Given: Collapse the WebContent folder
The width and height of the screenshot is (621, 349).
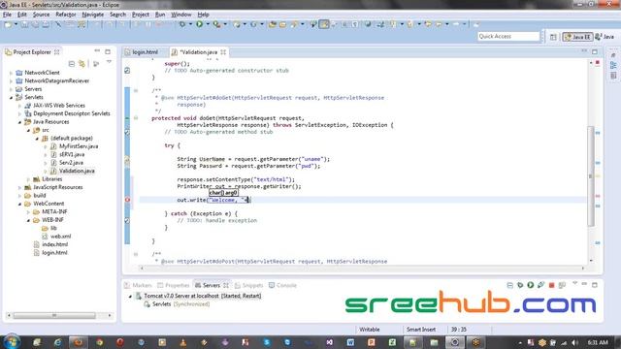Looking at the screenshot, I should [19, 204].
